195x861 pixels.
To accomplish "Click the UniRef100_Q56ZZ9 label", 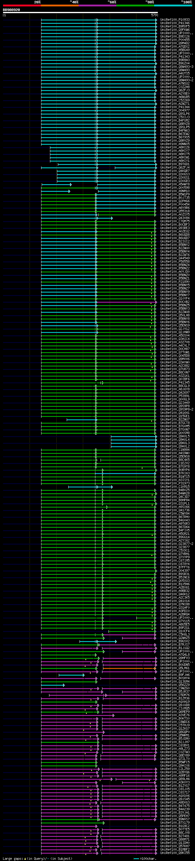I will [175, 685].
